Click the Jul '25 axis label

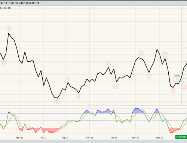coord(43,138)
